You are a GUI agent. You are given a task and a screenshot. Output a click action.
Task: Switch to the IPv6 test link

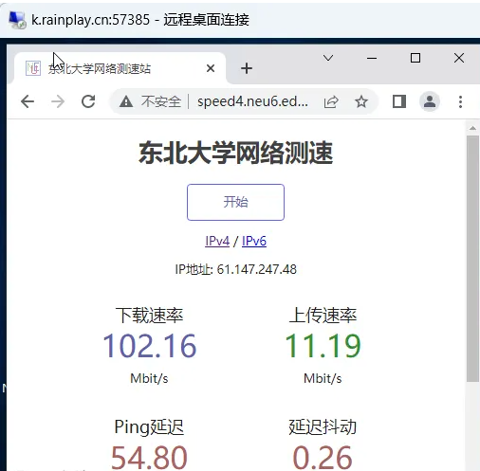click(254, 241)
